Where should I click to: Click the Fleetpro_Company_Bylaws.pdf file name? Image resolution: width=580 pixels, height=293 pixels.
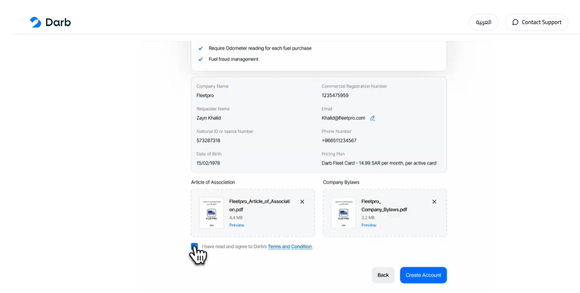tap(384, 206)
